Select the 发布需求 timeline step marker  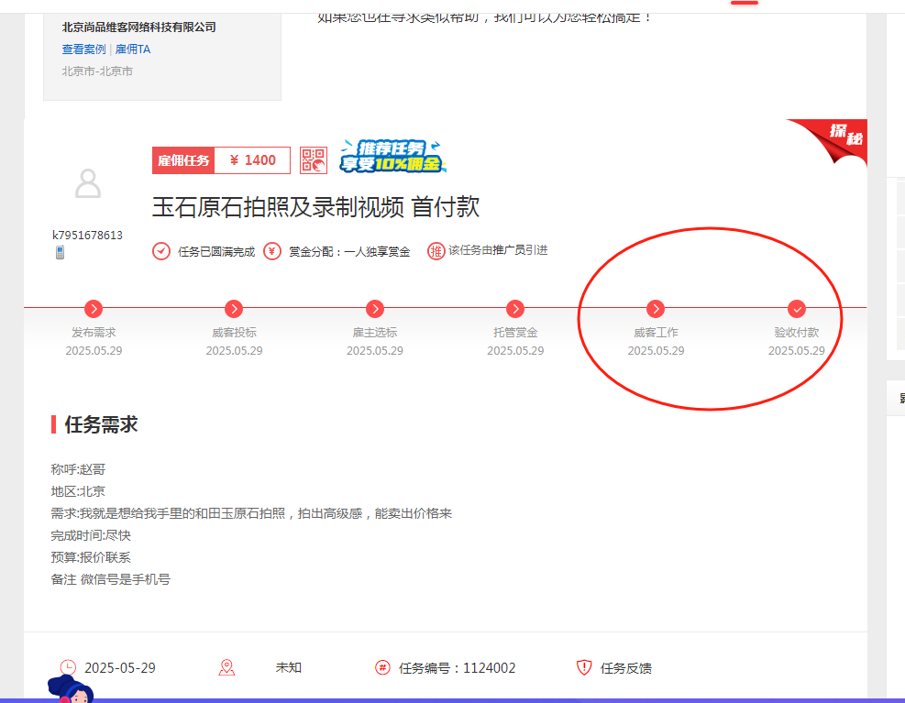[x=93, y=309]
